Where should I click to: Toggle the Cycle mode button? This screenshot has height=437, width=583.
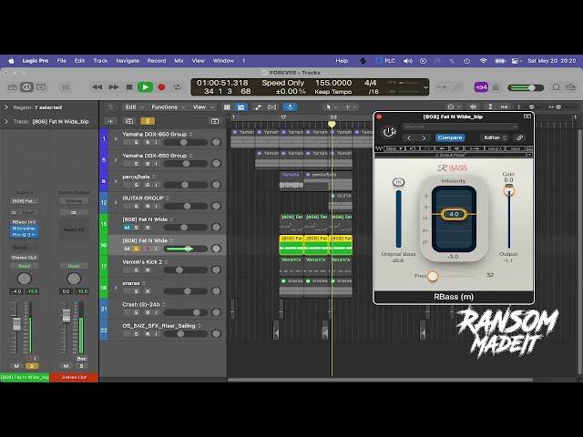177,87
